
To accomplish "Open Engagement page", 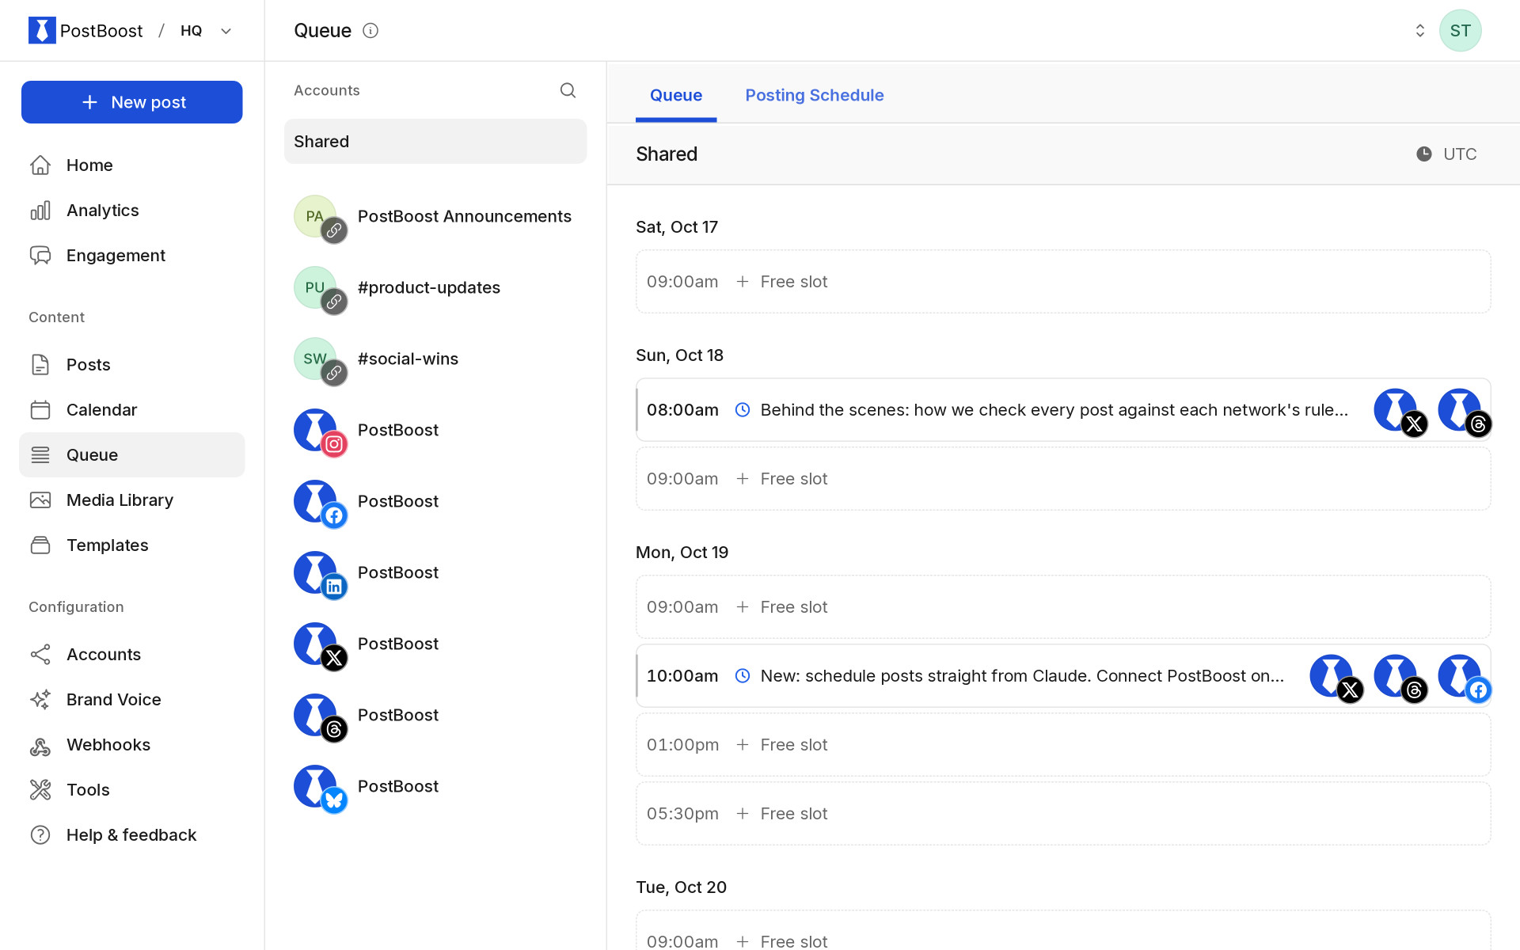I will coord(131,255).
